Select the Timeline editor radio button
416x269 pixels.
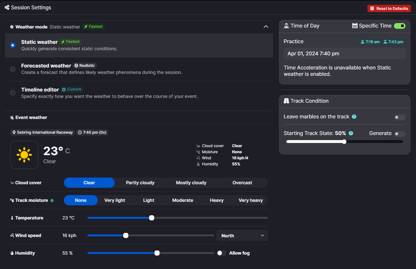click(13, 93)
